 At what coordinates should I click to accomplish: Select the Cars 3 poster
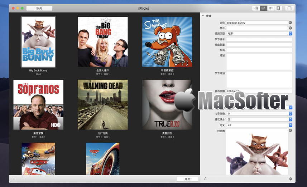[103, 159]
